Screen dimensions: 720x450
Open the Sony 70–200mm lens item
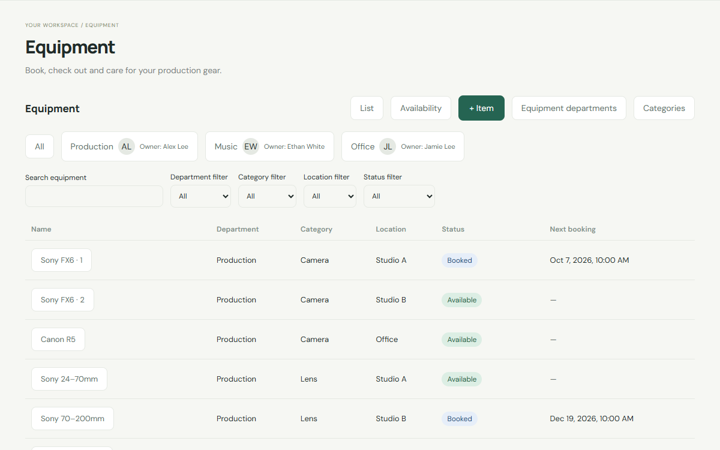pos(73,419)
